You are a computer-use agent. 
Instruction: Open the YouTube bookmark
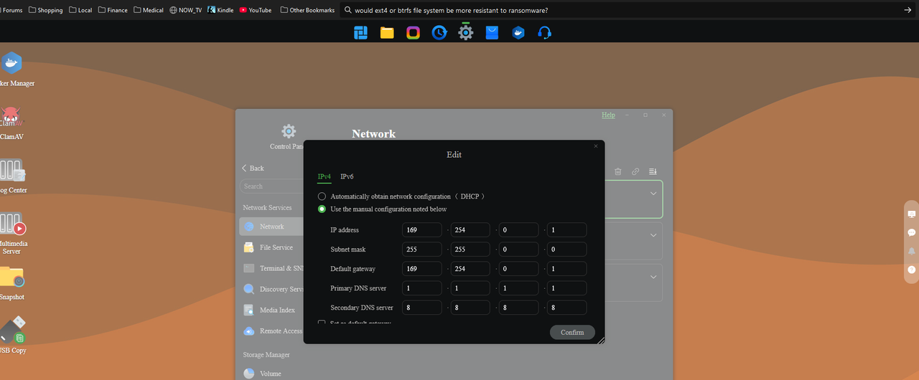pyautogui.click(x=256, y=10)
